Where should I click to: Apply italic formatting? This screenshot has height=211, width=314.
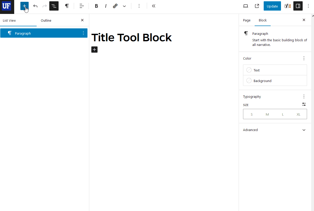(x=106, y=6)
